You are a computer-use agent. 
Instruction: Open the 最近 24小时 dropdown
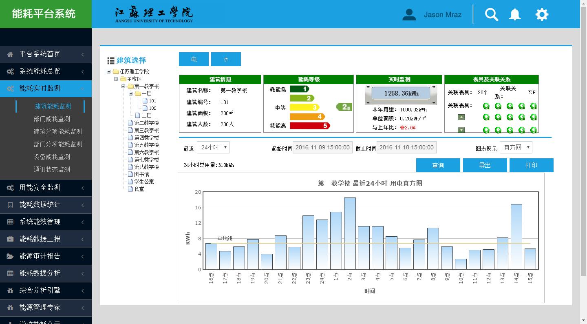point(213,147)
